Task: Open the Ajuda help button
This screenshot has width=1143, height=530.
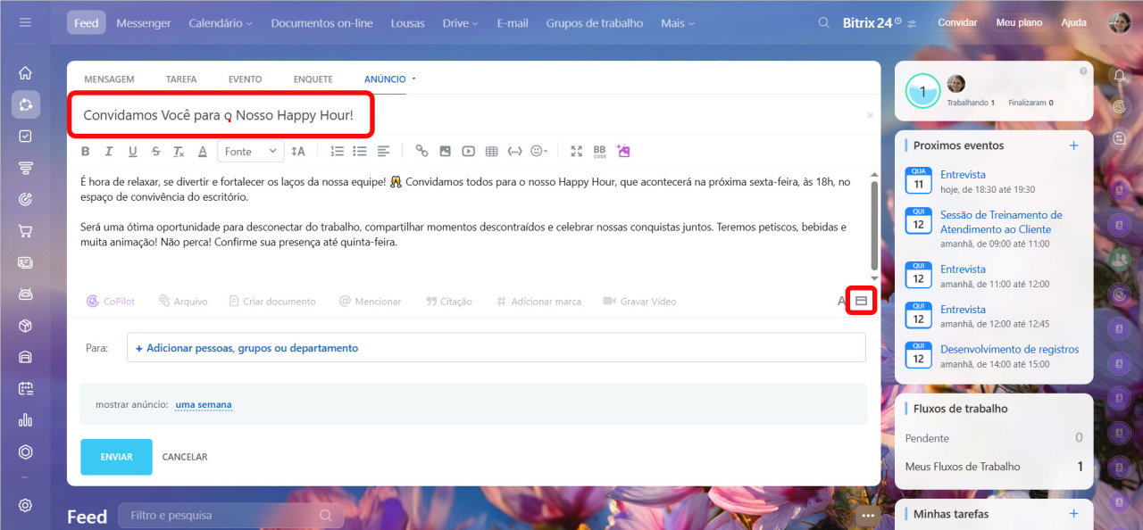Action: tap(1074, 23)
